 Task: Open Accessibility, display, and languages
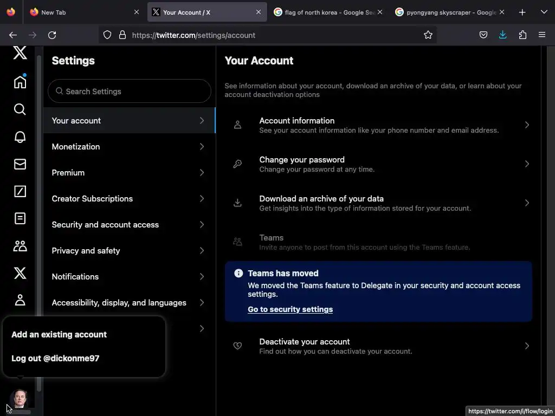[129, 302]
